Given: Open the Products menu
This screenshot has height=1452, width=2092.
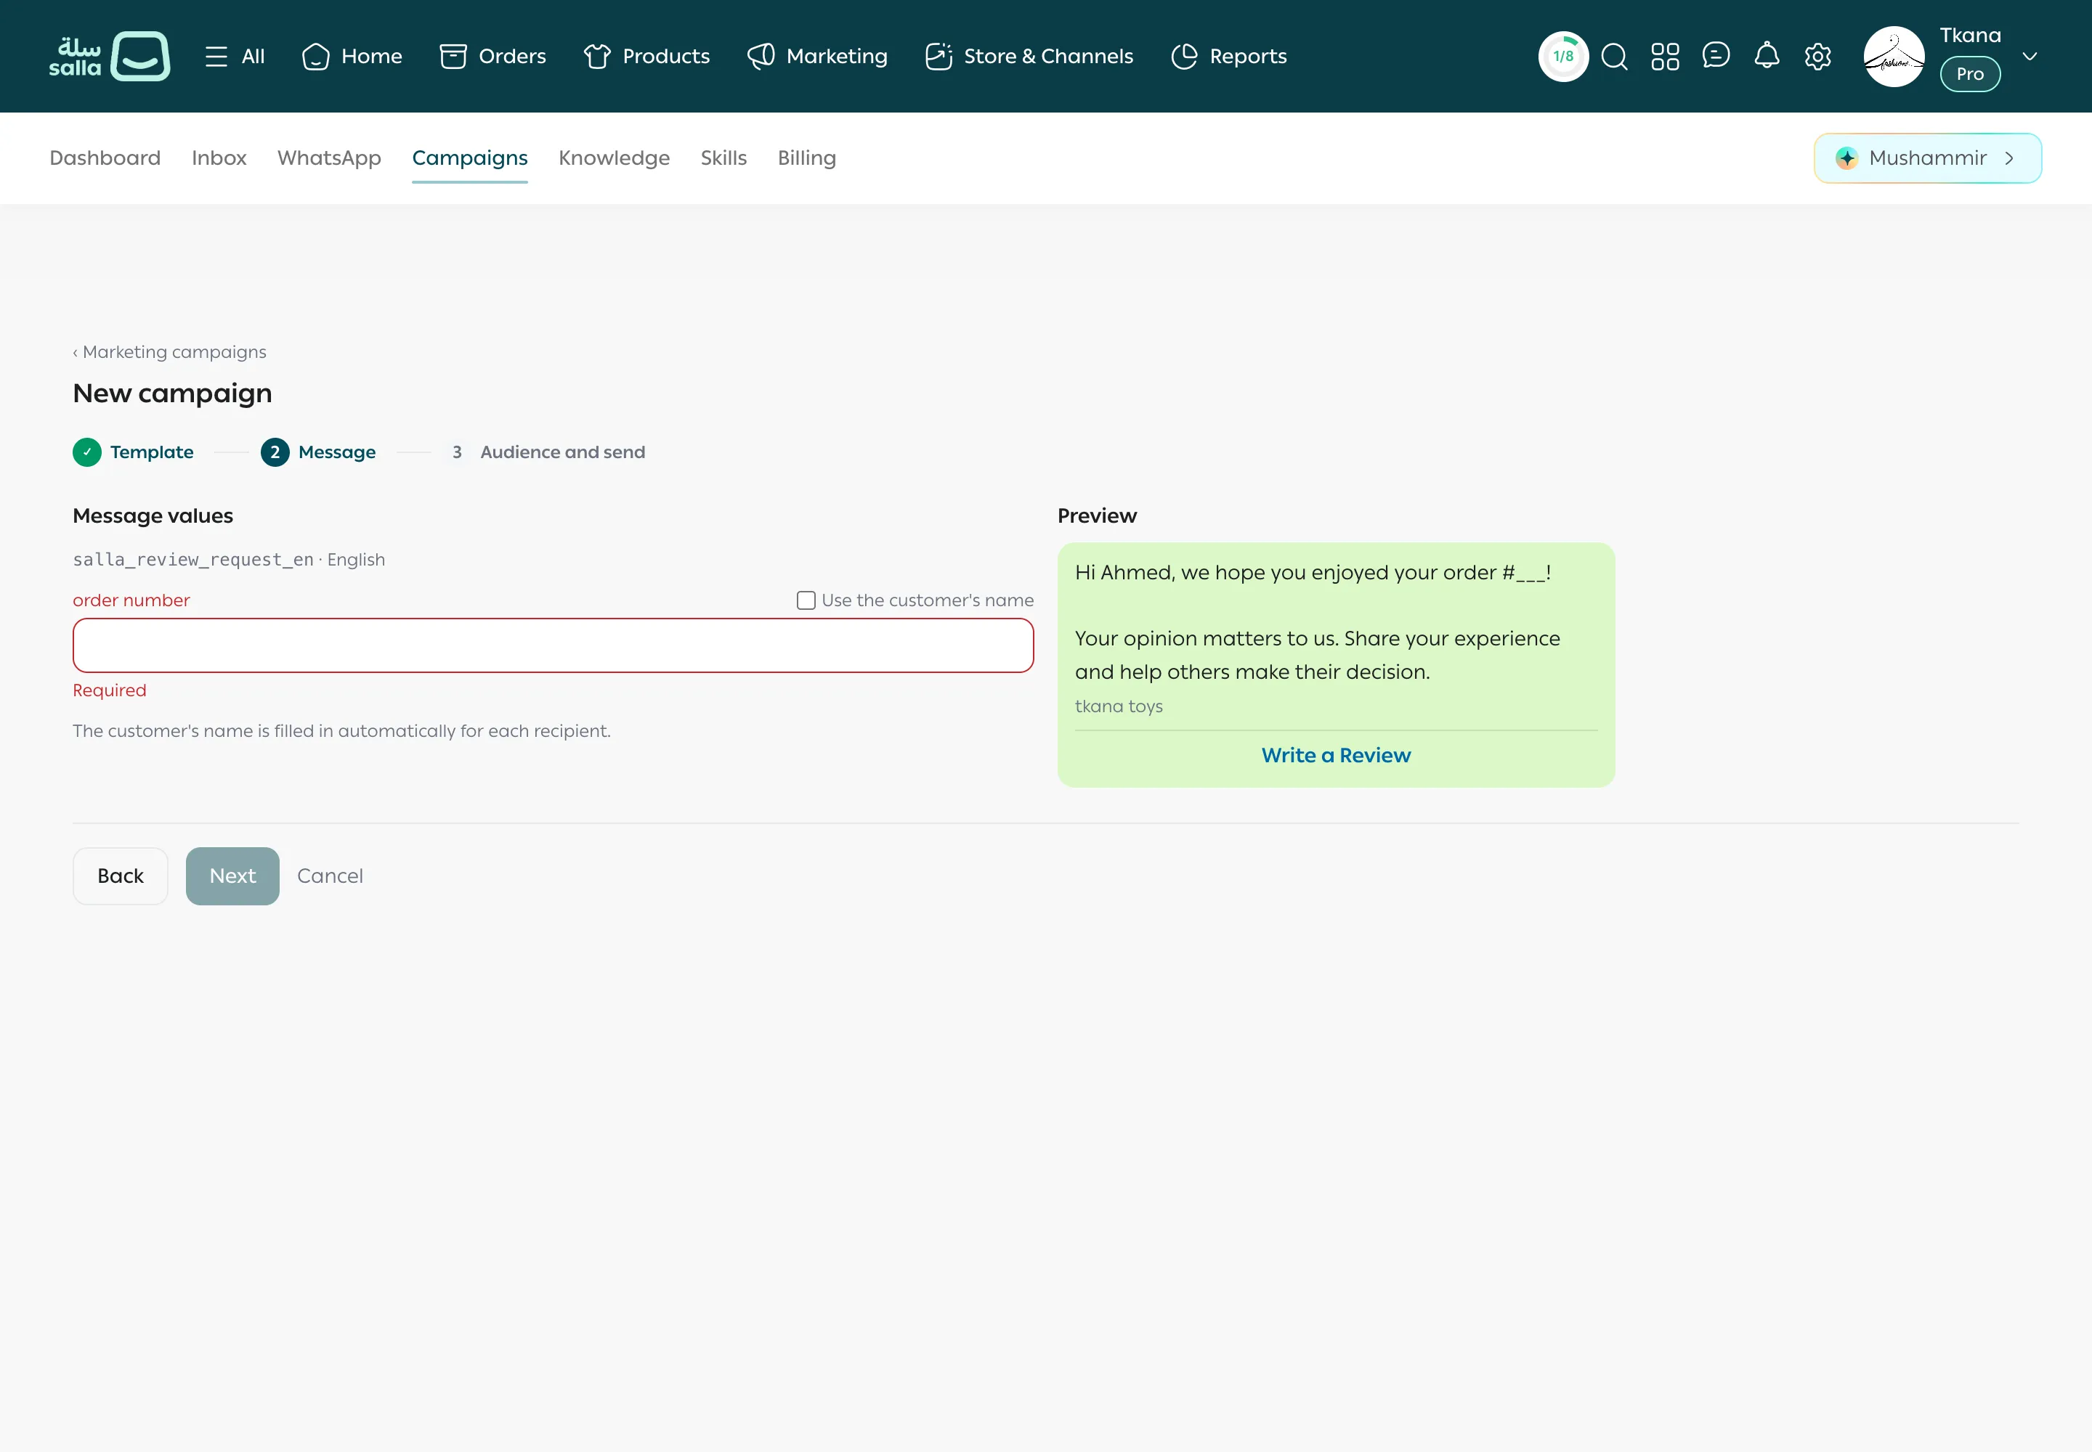Looking at the screenshot, I should 646,57.
